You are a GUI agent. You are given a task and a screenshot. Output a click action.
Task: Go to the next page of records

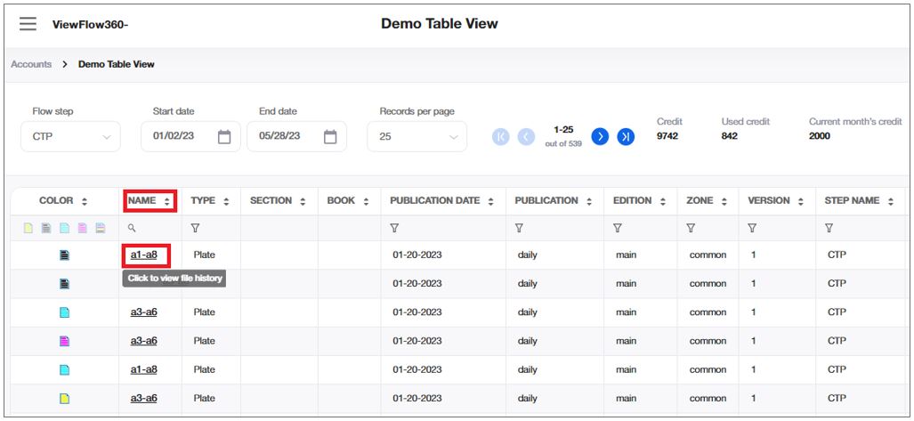600,136
